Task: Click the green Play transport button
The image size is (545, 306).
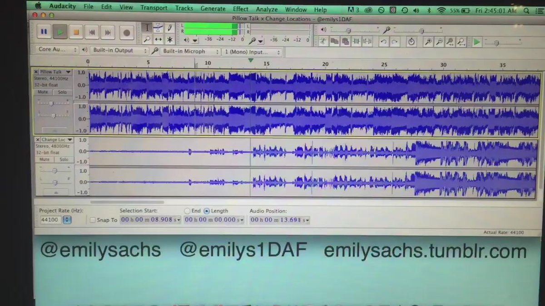Action: coord(60,32)
